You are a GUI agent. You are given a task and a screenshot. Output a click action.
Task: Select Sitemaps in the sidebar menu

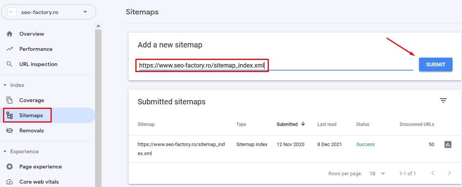pyautogui.click(x=31, y=115)
